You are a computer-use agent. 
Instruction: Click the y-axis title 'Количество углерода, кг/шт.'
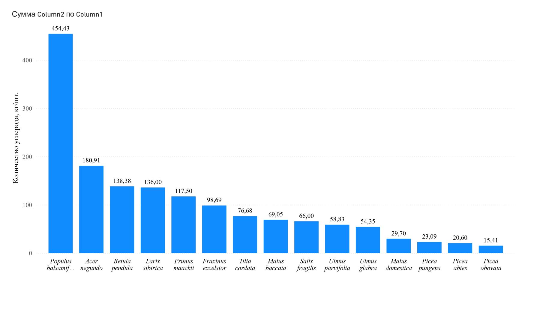pos(16,138)
